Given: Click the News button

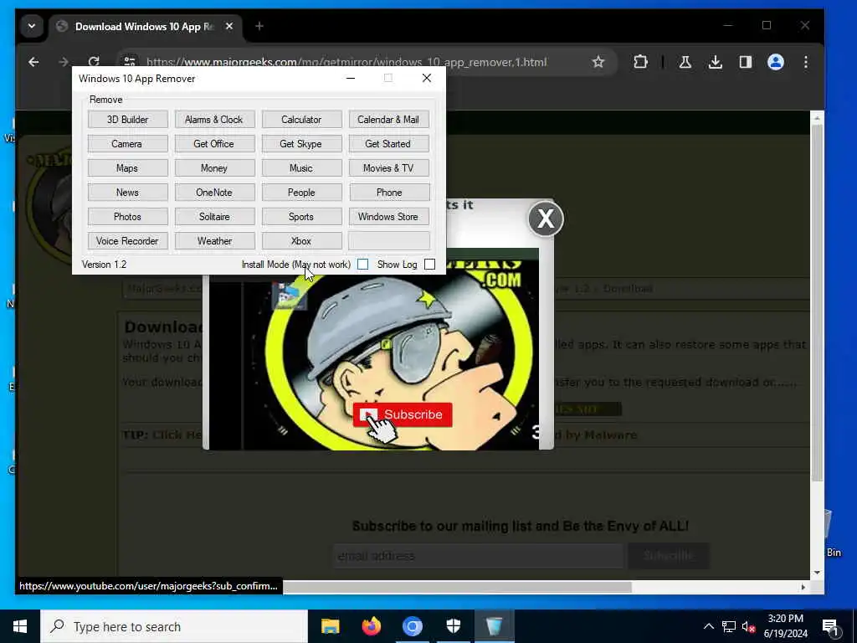Looking at the screenshot, I should [x=127, y=193].
